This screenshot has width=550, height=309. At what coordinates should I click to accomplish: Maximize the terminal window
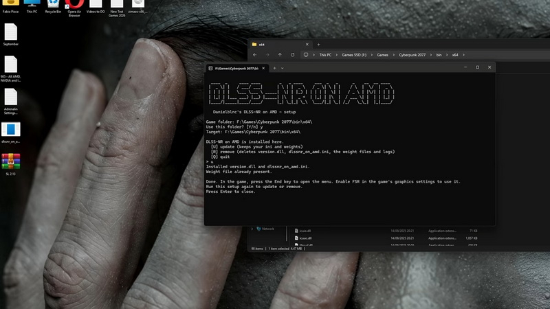(x=477, y=67)
